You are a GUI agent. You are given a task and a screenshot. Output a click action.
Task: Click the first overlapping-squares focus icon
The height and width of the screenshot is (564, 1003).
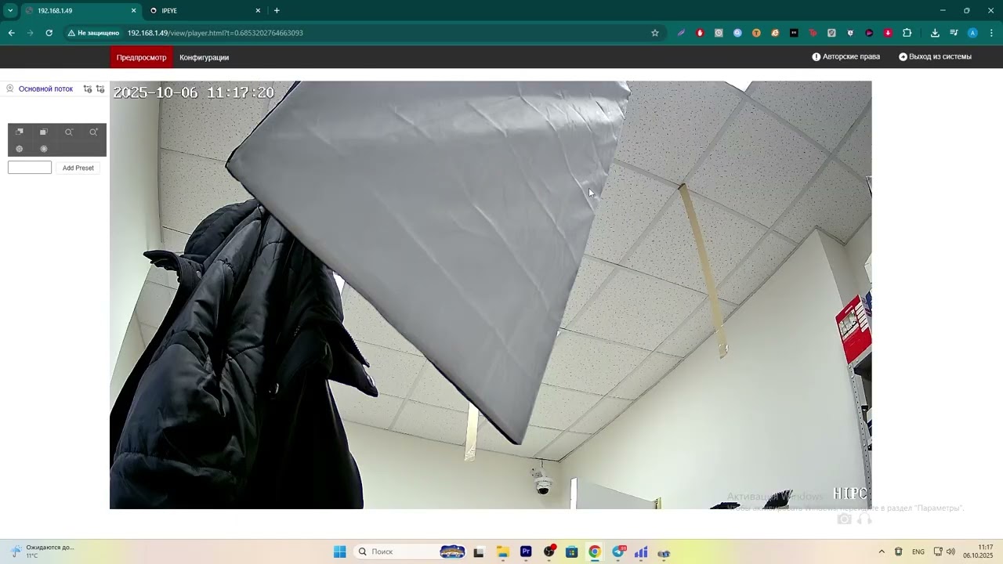tap(20, 132)
